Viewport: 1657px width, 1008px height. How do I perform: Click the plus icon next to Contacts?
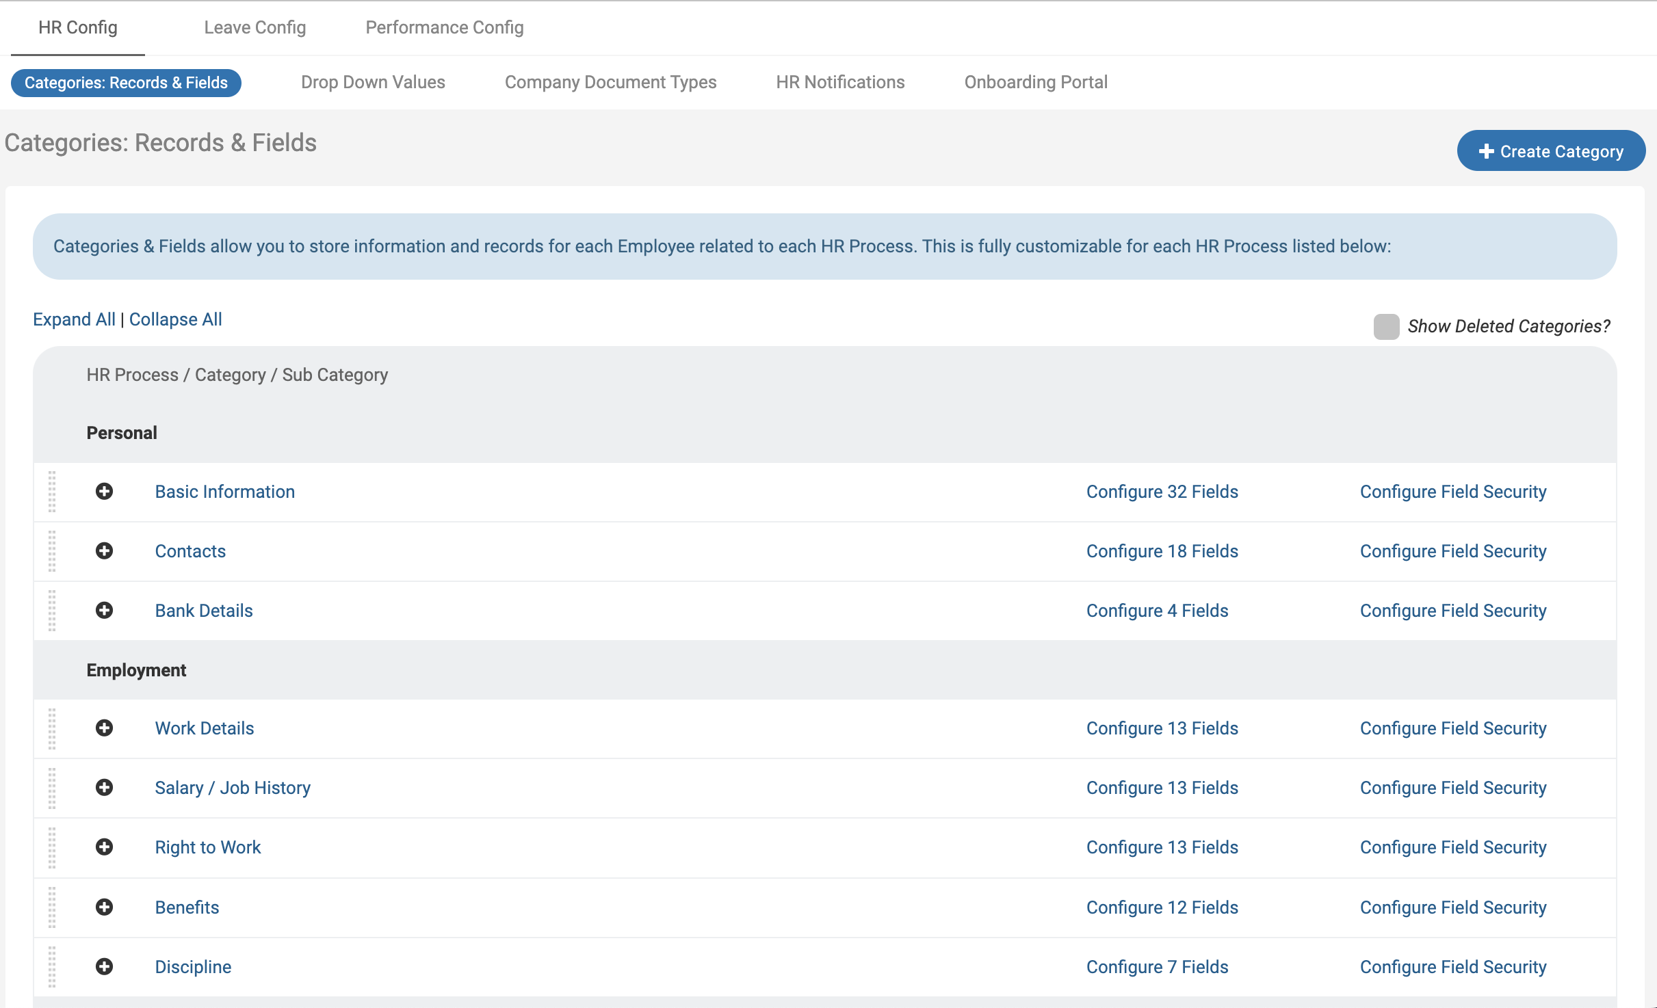point(104,551)
